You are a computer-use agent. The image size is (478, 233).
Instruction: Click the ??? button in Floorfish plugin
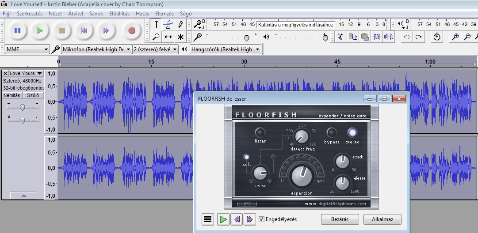point(247,204)
